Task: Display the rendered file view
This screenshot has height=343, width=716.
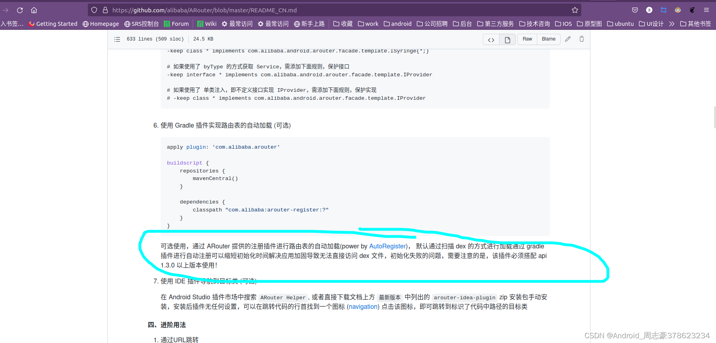Action: (x=507, y=39)
